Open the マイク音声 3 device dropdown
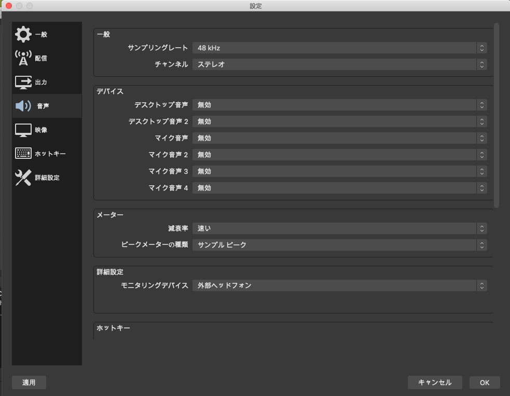This screenshot has width=510, height=396. [x=339, y=171]
